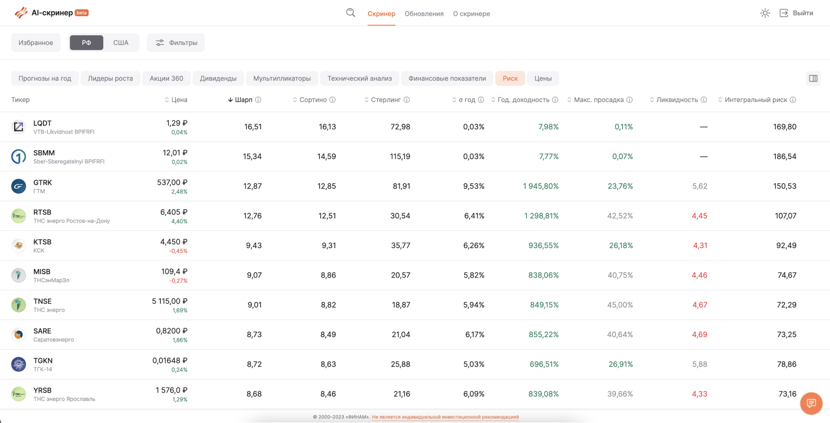Click the SARE ticker logo
Viewport: 830px width, 423px height.
click(x=18, y=335)
